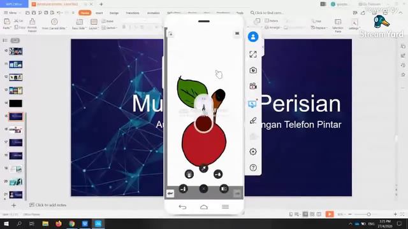Viewport: 408px width, 229px height.
Task: Tap the bucket fill icon in the radial menu
Action: [x=218, y=174]
